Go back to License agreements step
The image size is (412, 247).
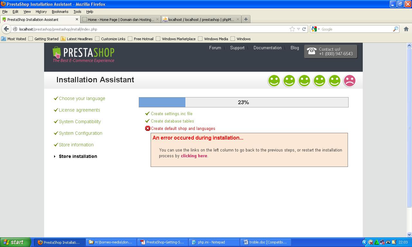80,110
